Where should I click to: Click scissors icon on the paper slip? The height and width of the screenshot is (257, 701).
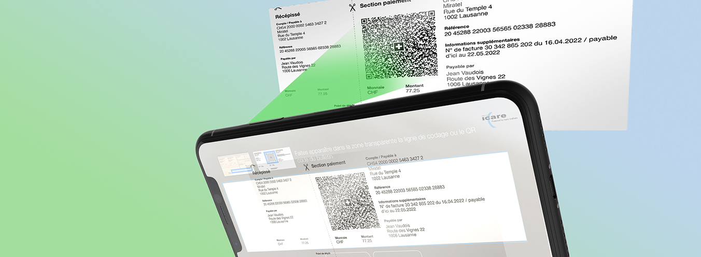tap(352, 7)
